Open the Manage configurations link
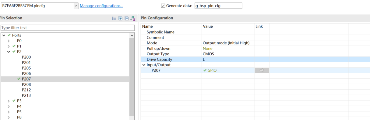The width and height of the screenshot is (370, 120). pos(101,6)
